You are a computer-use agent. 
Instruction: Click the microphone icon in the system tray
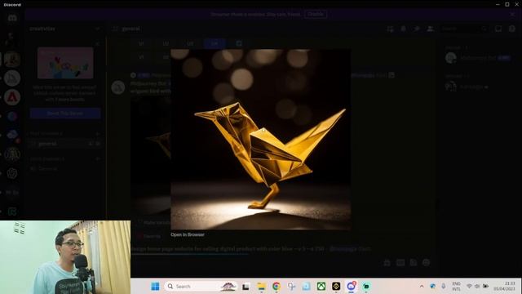[444, 287]
